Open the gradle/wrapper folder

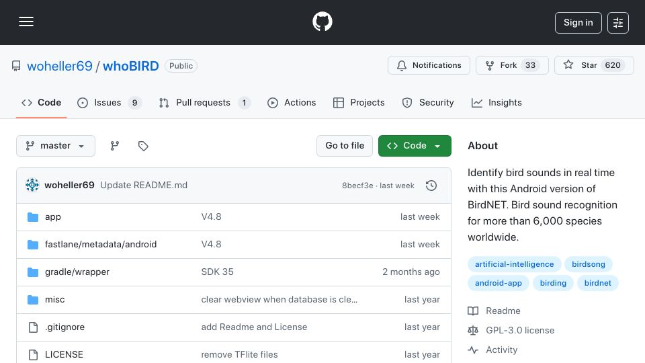[x=77, y=272]
